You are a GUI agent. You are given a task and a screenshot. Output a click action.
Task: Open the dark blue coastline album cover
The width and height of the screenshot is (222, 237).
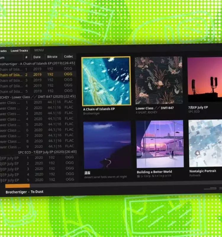(x=107, y=145)
